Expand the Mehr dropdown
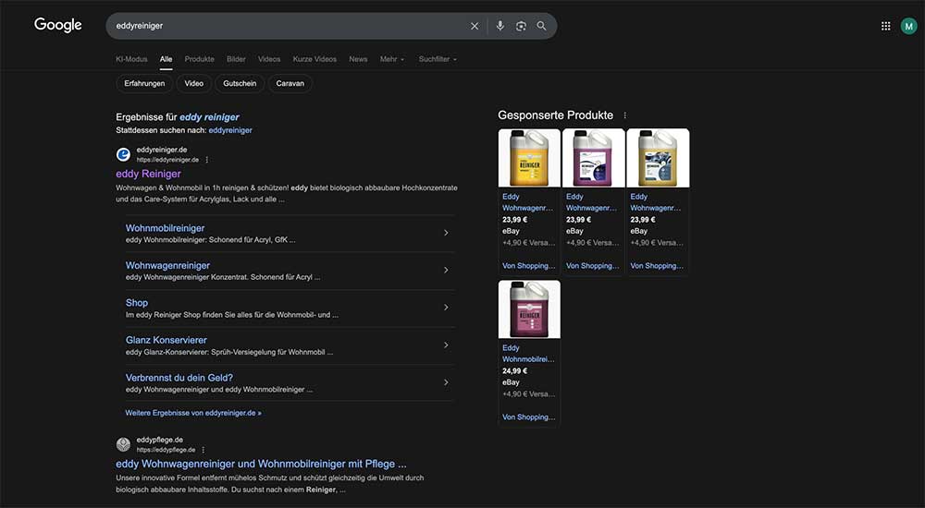Viewport: 925px width, 508px height. [391, 59]
